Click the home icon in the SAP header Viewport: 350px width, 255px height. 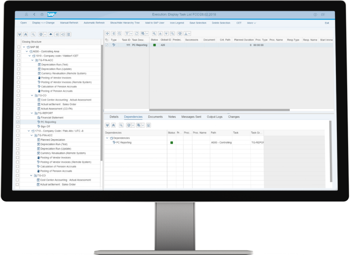tap(42, 15)
